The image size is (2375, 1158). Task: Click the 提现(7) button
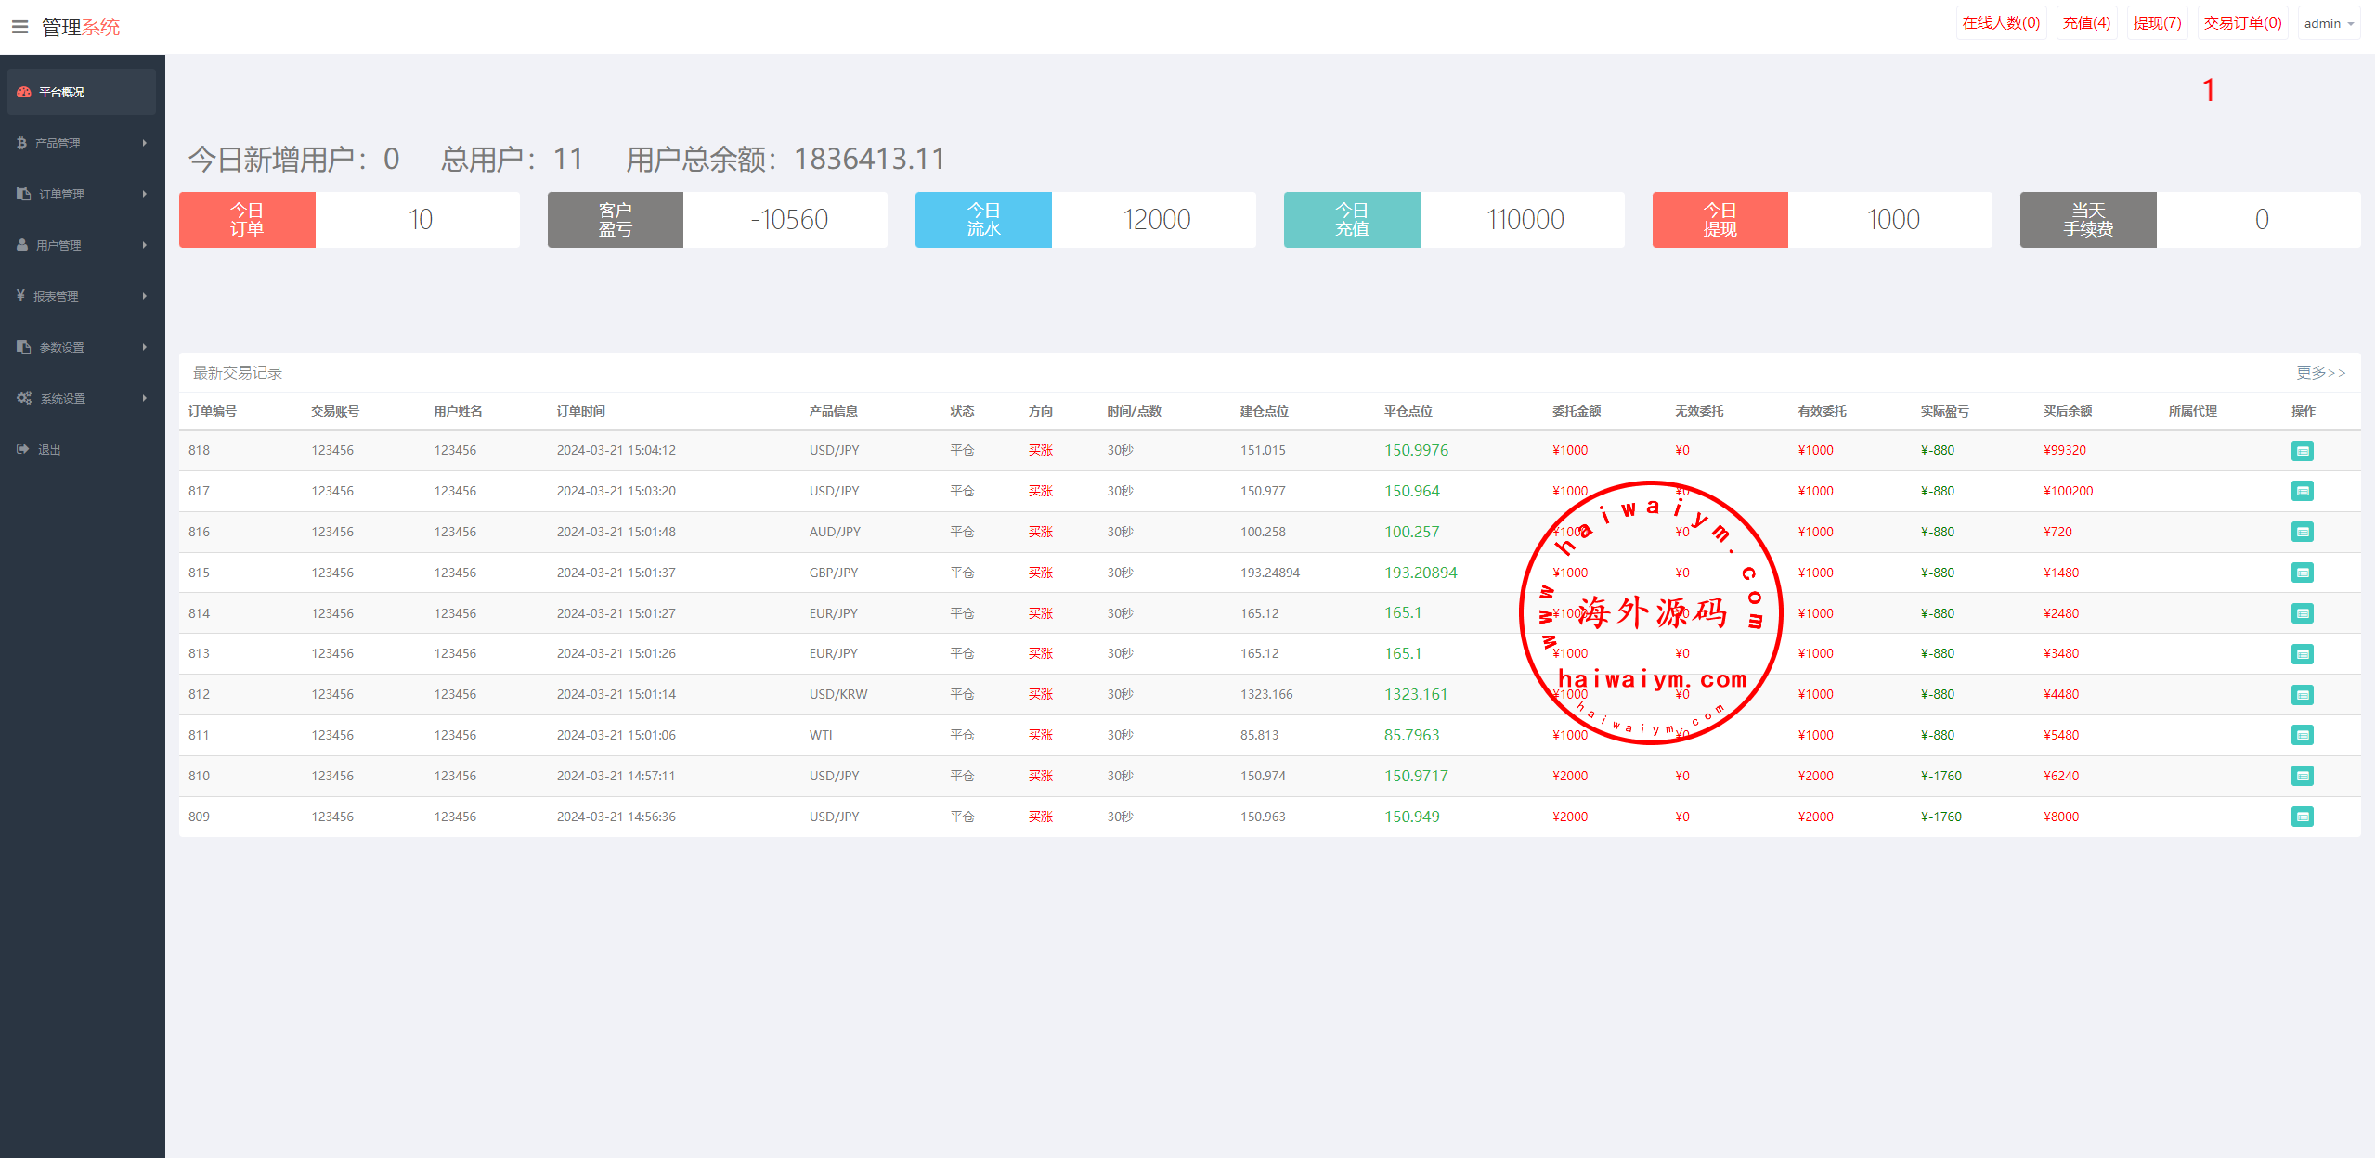tap(2157, 23)
